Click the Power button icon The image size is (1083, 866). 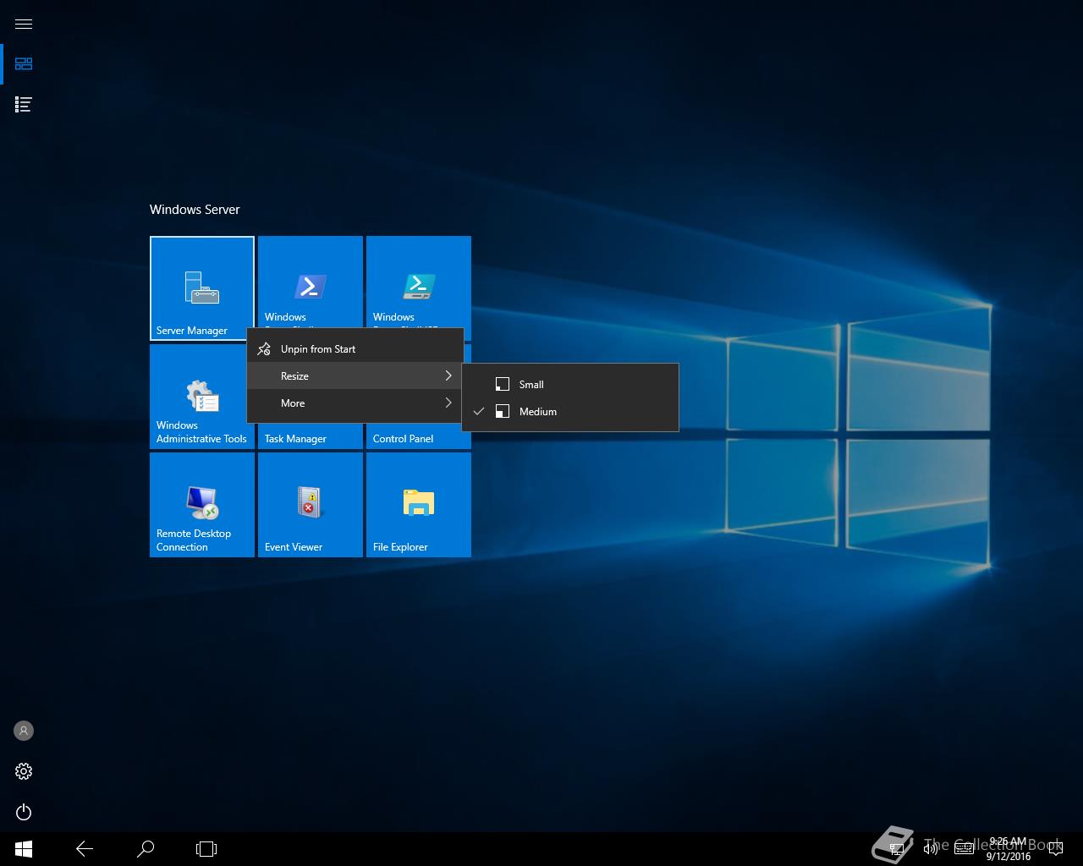pos(24,812)
